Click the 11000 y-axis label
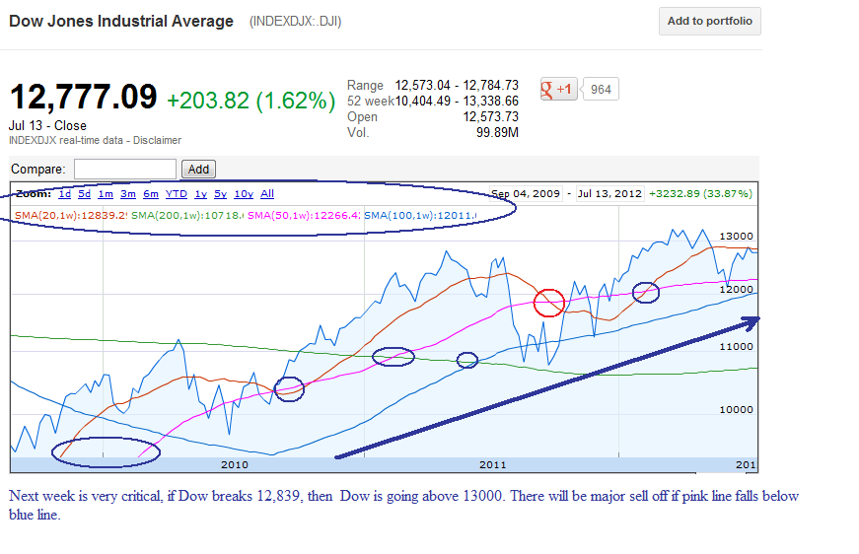 (737, 347)
